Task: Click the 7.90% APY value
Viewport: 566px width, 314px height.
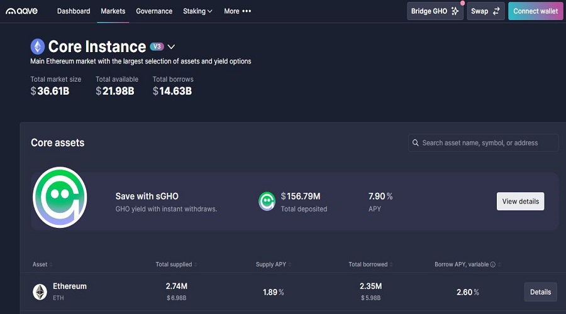Action: click(380, 196)
